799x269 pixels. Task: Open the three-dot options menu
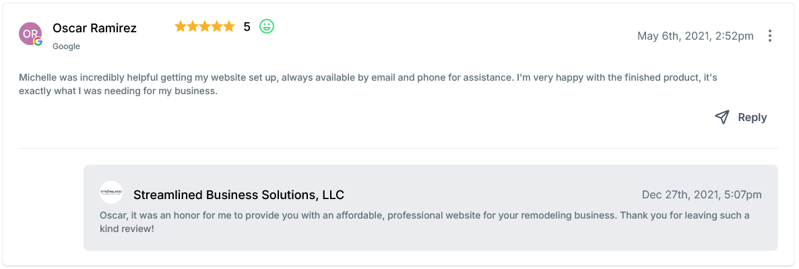pos(770,36)
